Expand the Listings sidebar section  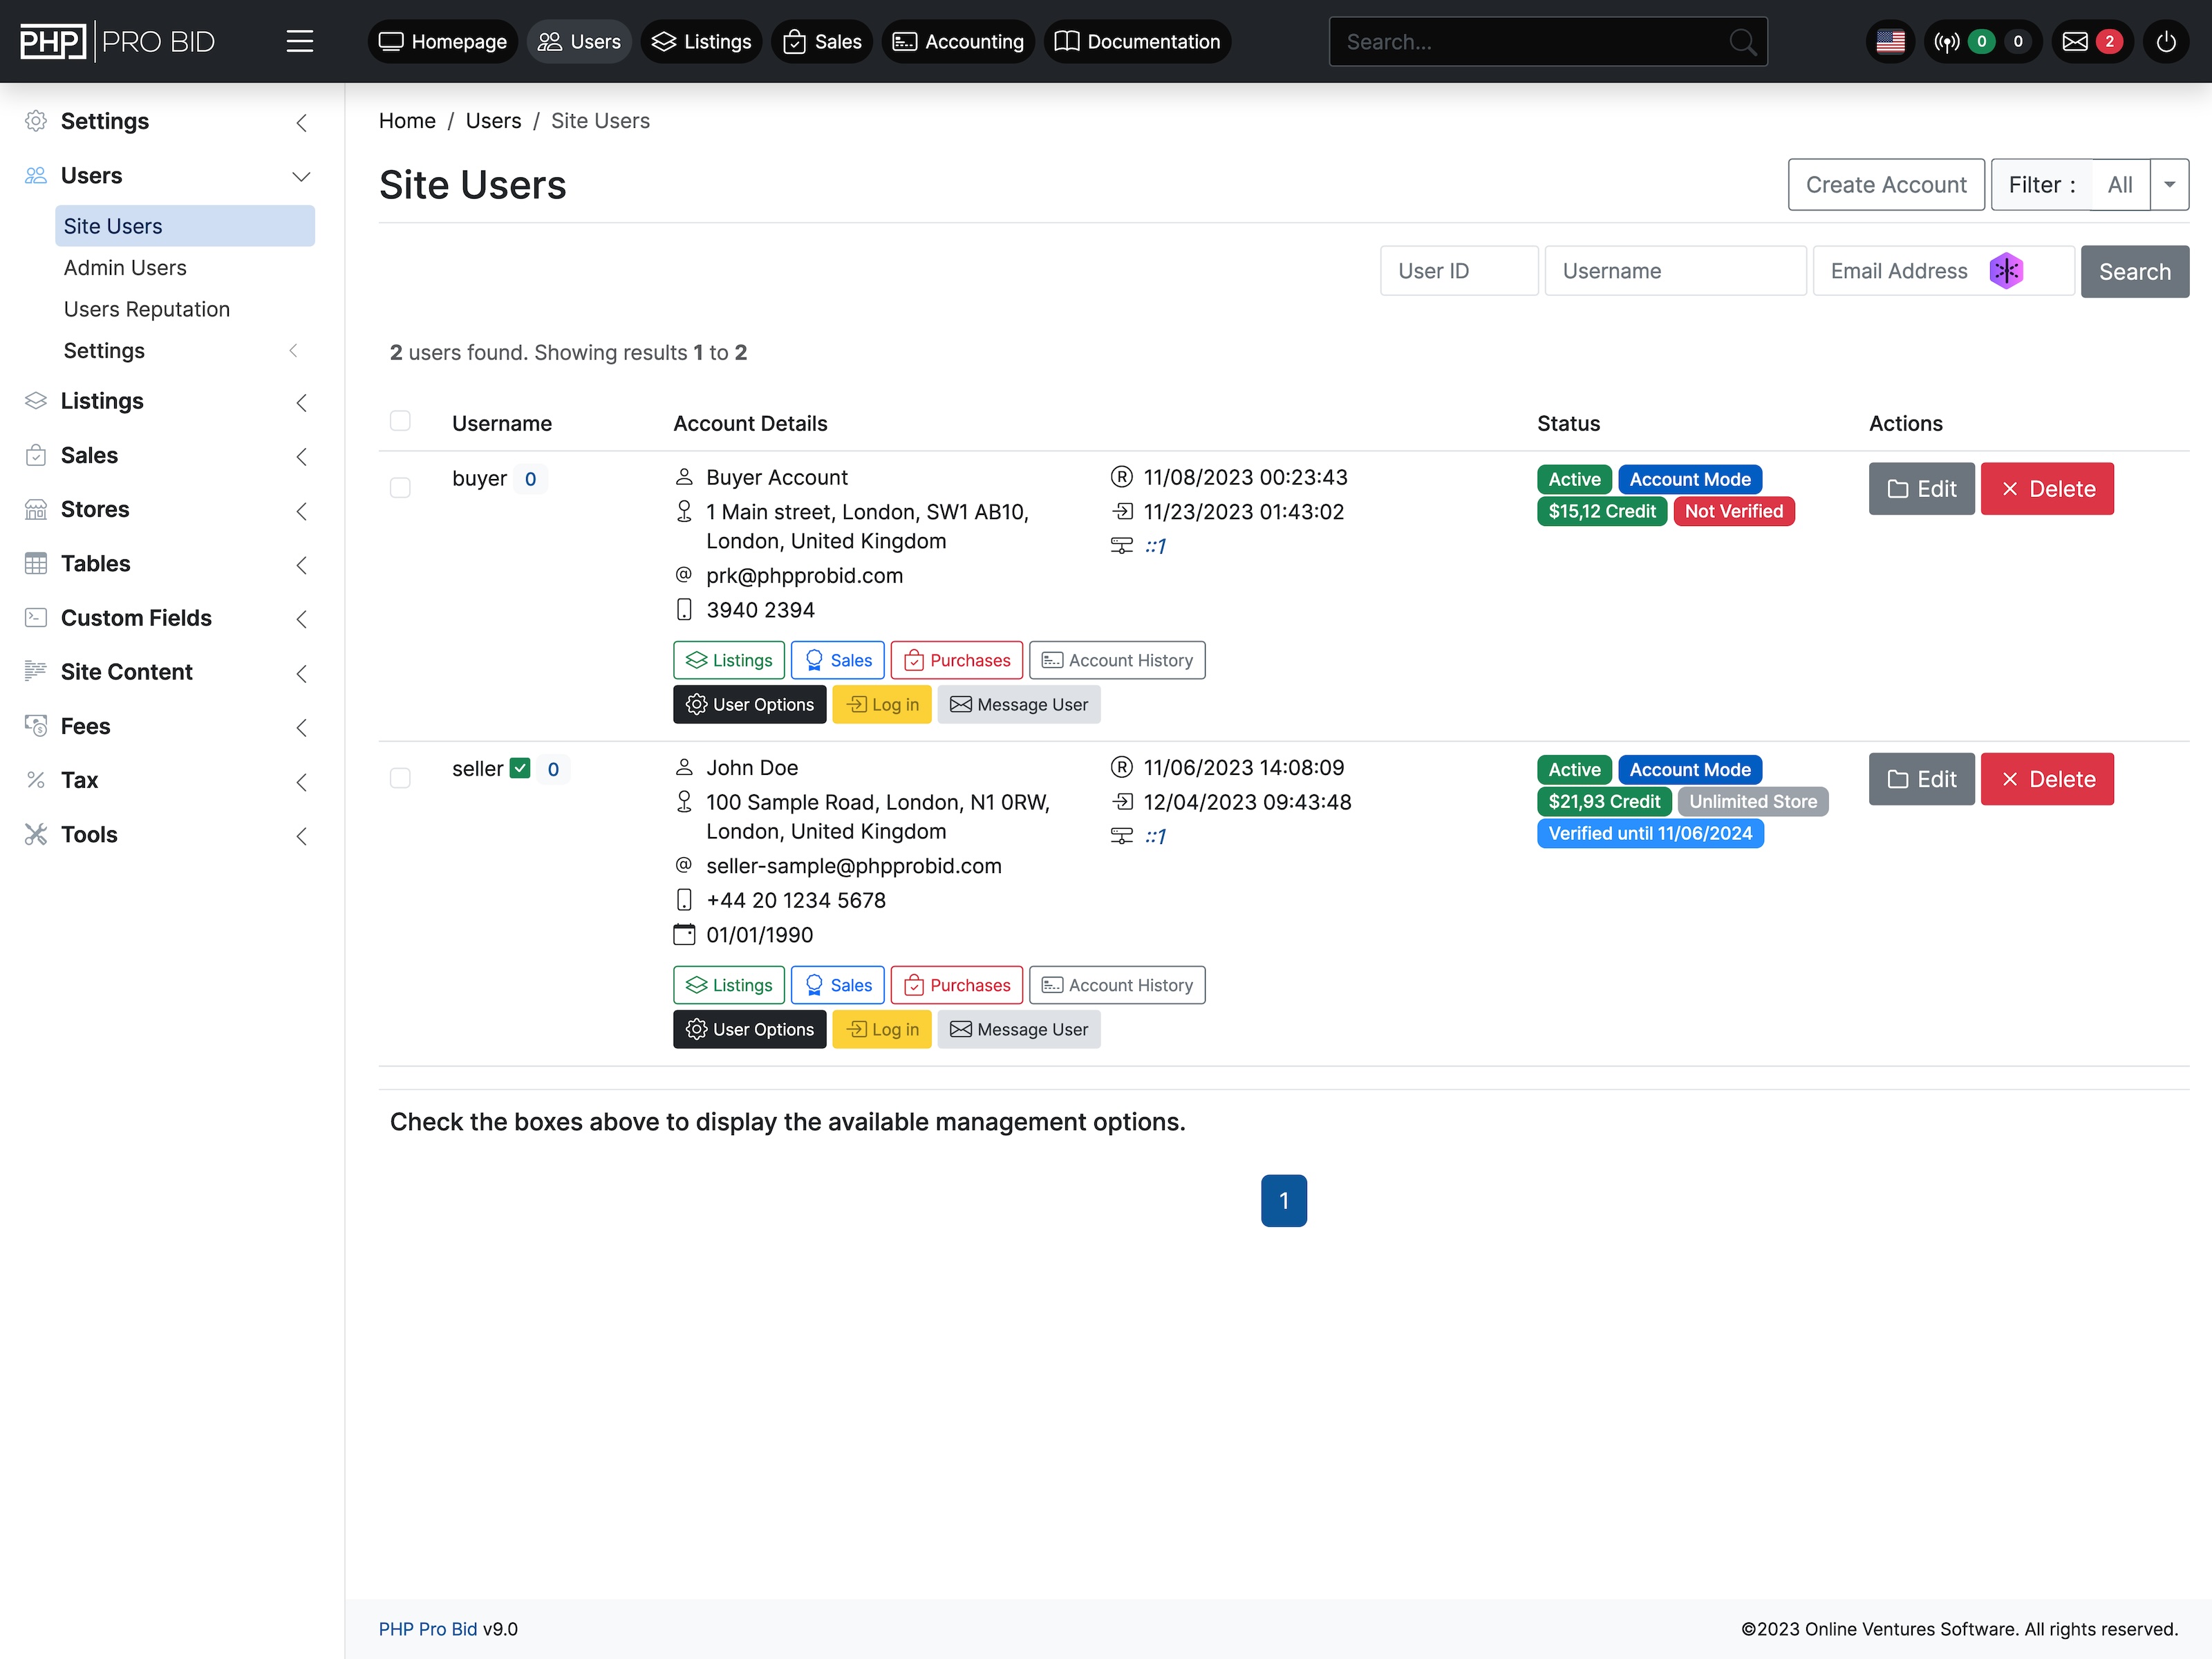coord(302,402)
